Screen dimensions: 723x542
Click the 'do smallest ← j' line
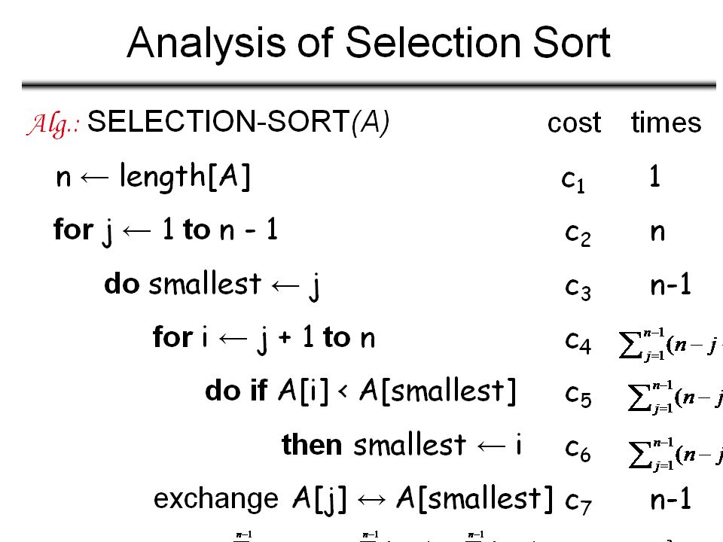[212, 285]
